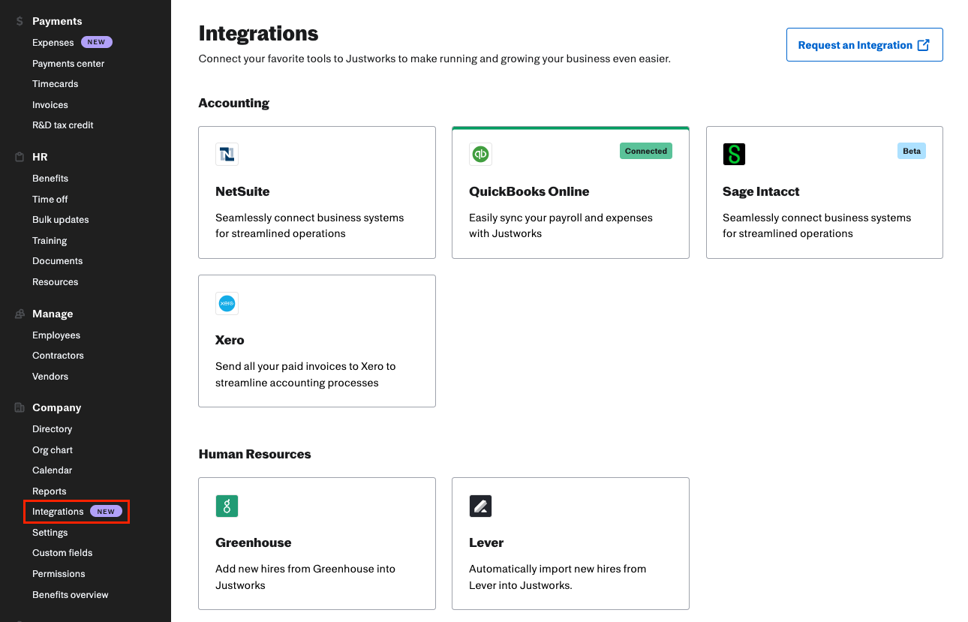View the Org chart
The width and height of the screenshot is (968, 622).
53,450
